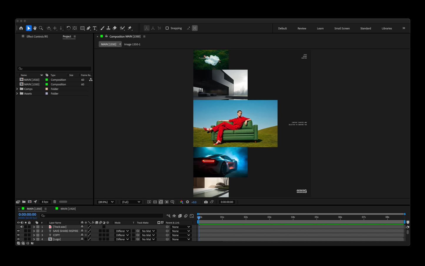Image resolution: width=425 pixels, height=266 pixels.
Task: Click trash icon in Project panel
Action: pos(55,202)
